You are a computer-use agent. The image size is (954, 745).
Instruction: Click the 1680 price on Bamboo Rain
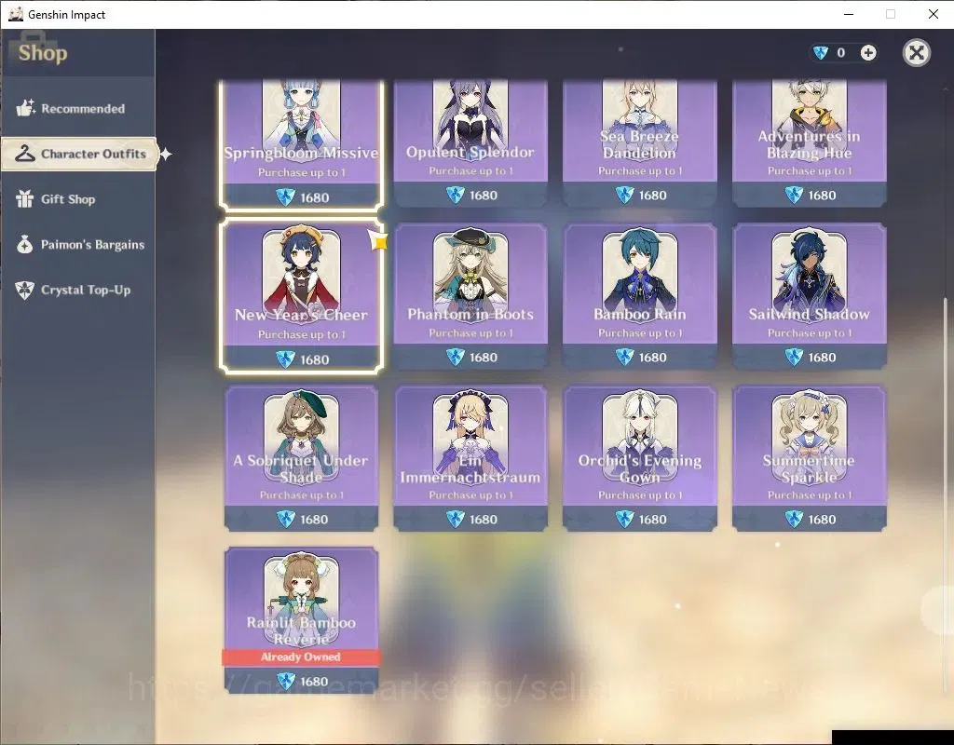click(653, 358)
